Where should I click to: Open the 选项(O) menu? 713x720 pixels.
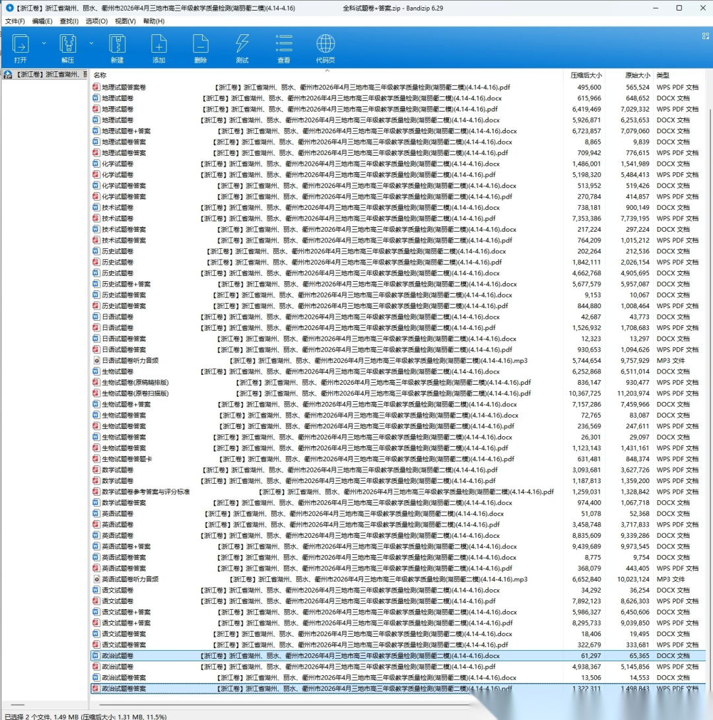point(96,21)
